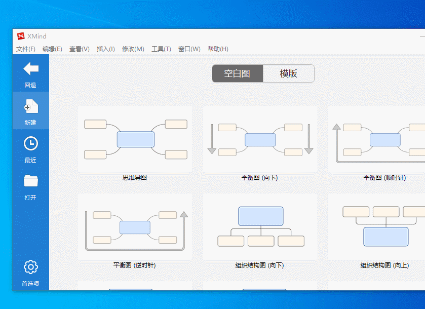Open the 帮助(H) menu
Image resolution: width=425 pixels, height=309 pixels.
[218, 49]
